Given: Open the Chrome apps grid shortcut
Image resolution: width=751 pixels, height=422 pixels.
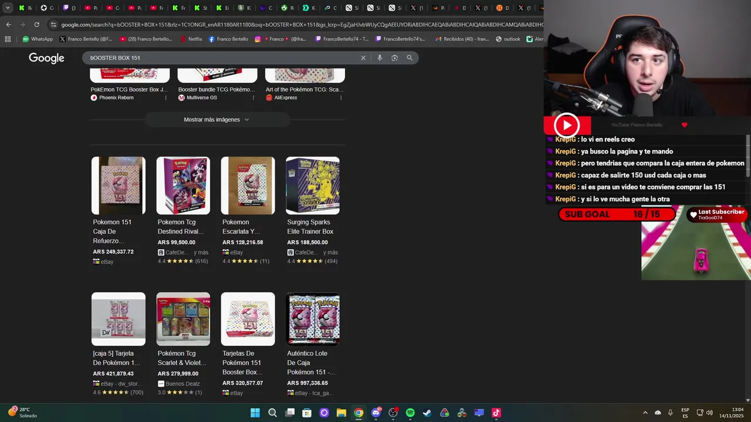Looking at the screenshot, I should click(8, 39).
